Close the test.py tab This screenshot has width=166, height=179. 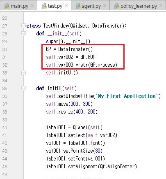[x=66, y=6]
